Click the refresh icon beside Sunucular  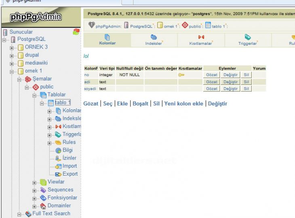pyautogui.click(x=76, y=31)
